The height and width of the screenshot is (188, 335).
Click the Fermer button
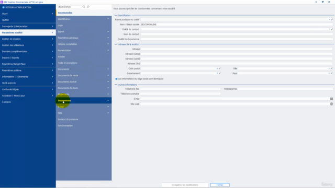[x=220, y=185]
